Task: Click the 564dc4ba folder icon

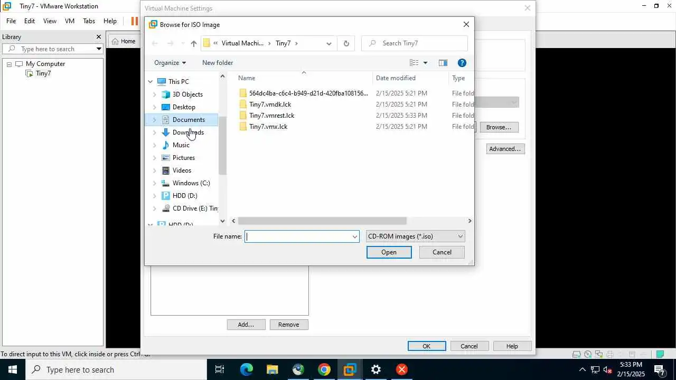Action: 243,93
